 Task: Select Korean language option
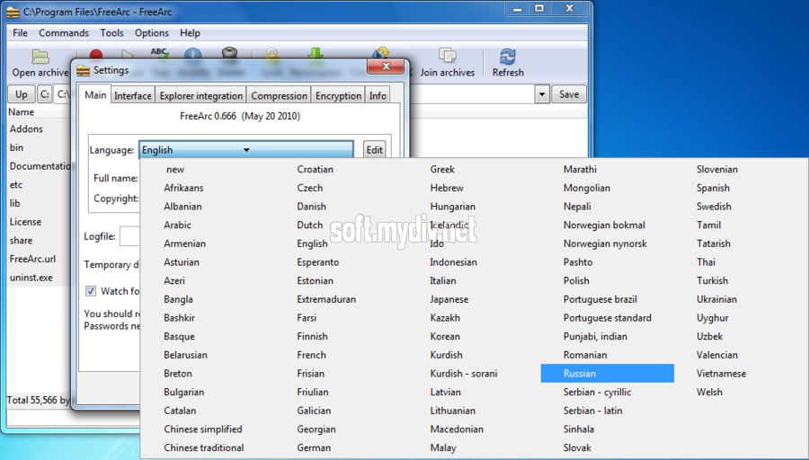click(x=445, y=336)
